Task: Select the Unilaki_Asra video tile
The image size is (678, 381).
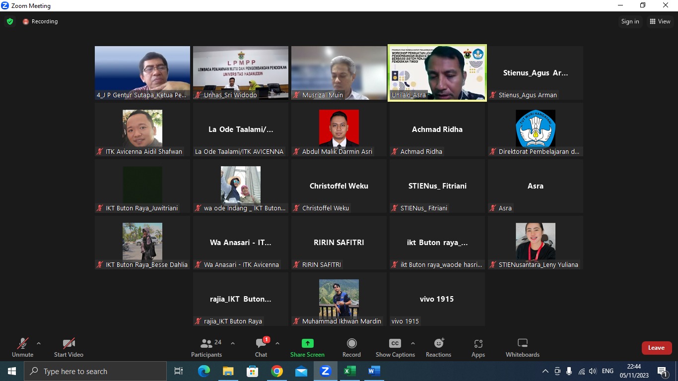Action: pos(437,73)
